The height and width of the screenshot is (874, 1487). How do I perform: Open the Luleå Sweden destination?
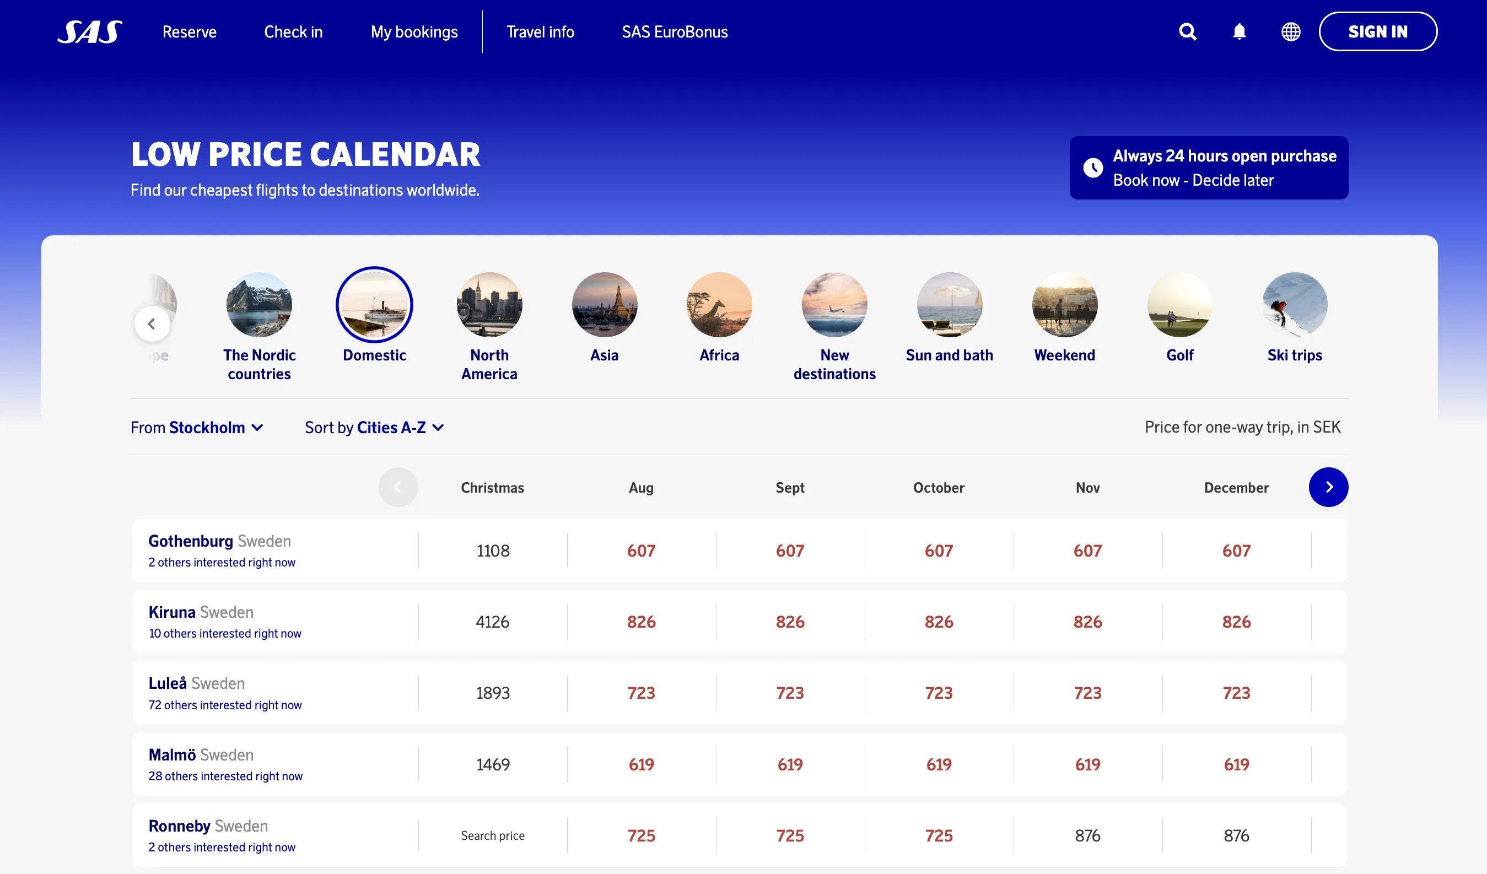197,683
